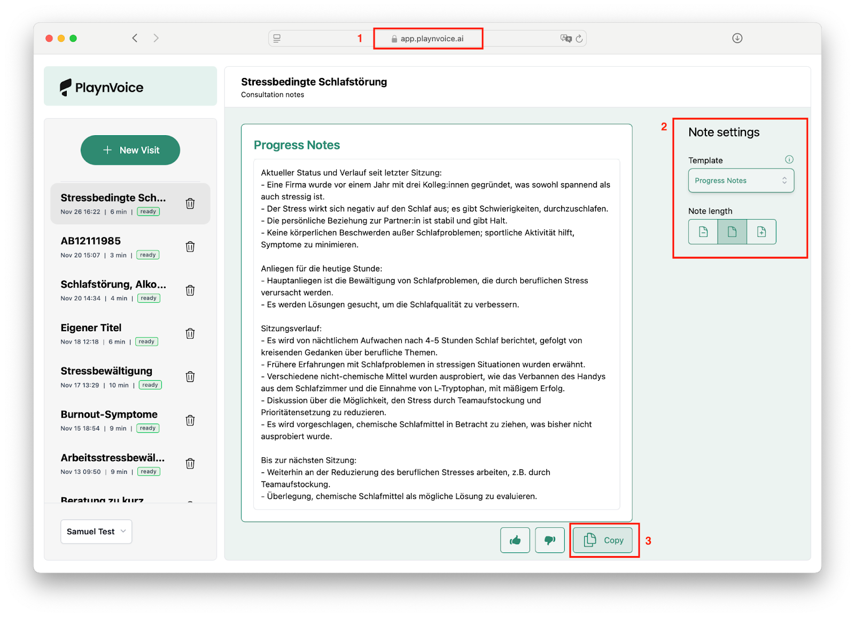Image resolution: width=855 pixels, height=617 pixels.
Task: Reload the page
Action: pos(579,38)
